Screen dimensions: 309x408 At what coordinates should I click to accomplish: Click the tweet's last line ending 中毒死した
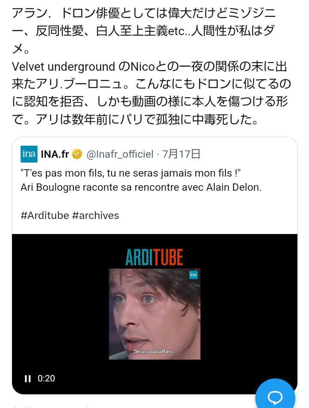135,120
